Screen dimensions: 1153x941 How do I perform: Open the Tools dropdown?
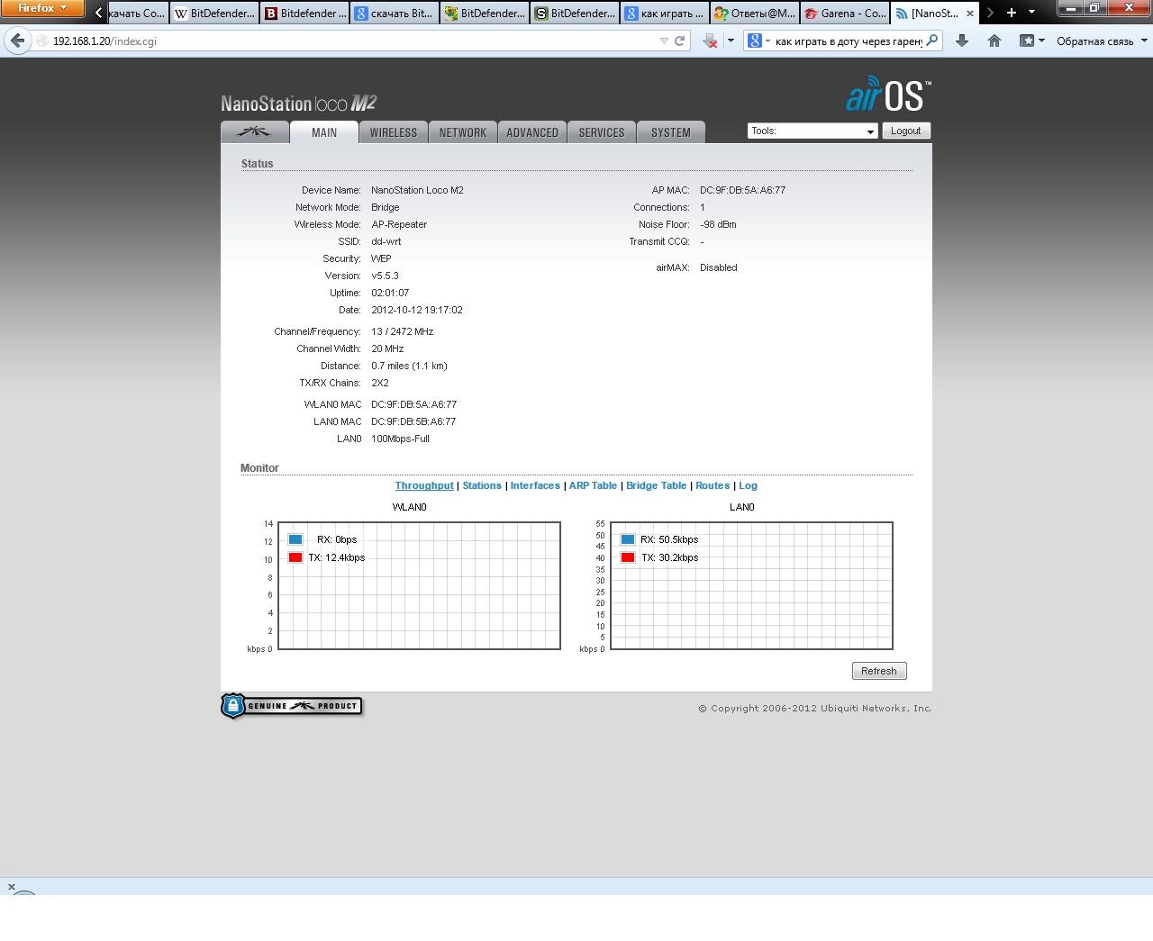[813, 131]
